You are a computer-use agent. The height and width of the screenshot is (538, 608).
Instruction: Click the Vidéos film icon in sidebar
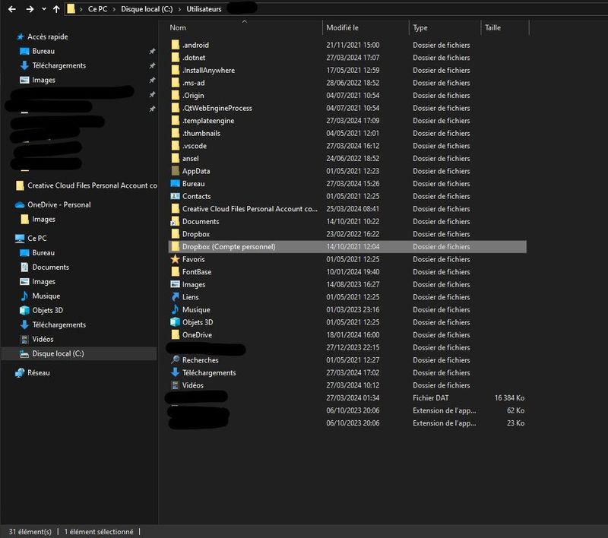(x=24, y=339)
